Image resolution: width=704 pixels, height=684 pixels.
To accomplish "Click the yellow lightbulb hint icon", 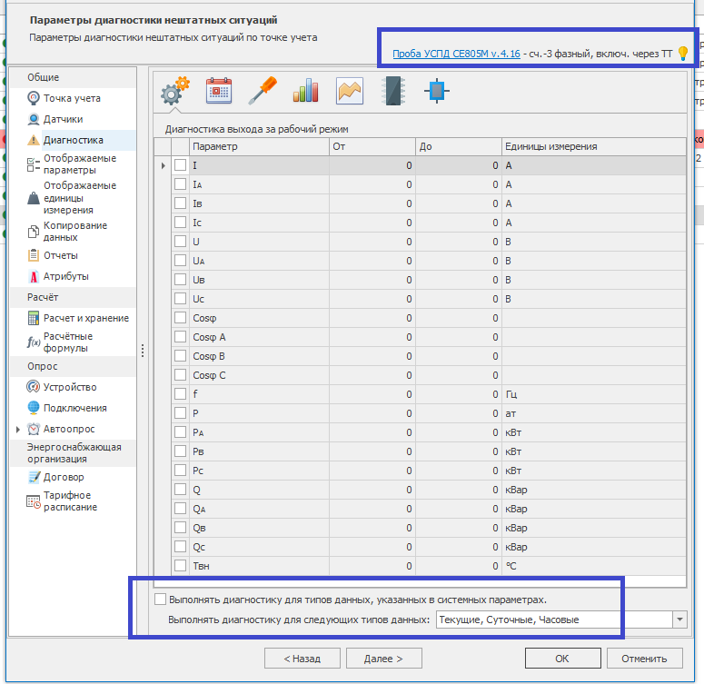I will tap(684, 54).
